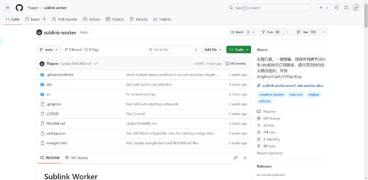Screen dimensions: 368x180
Task: Open pull requests icon in top header
Action: (x=346, y=8)
